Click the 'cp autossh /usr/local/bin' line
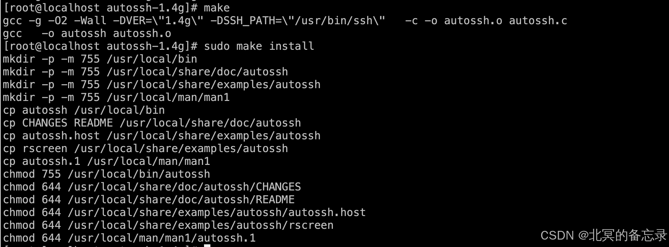 point(84,110)
